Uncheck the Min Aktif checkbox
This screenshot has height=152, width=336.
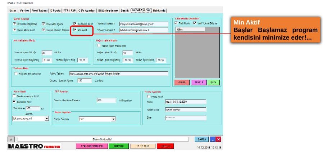click(75, 30)
